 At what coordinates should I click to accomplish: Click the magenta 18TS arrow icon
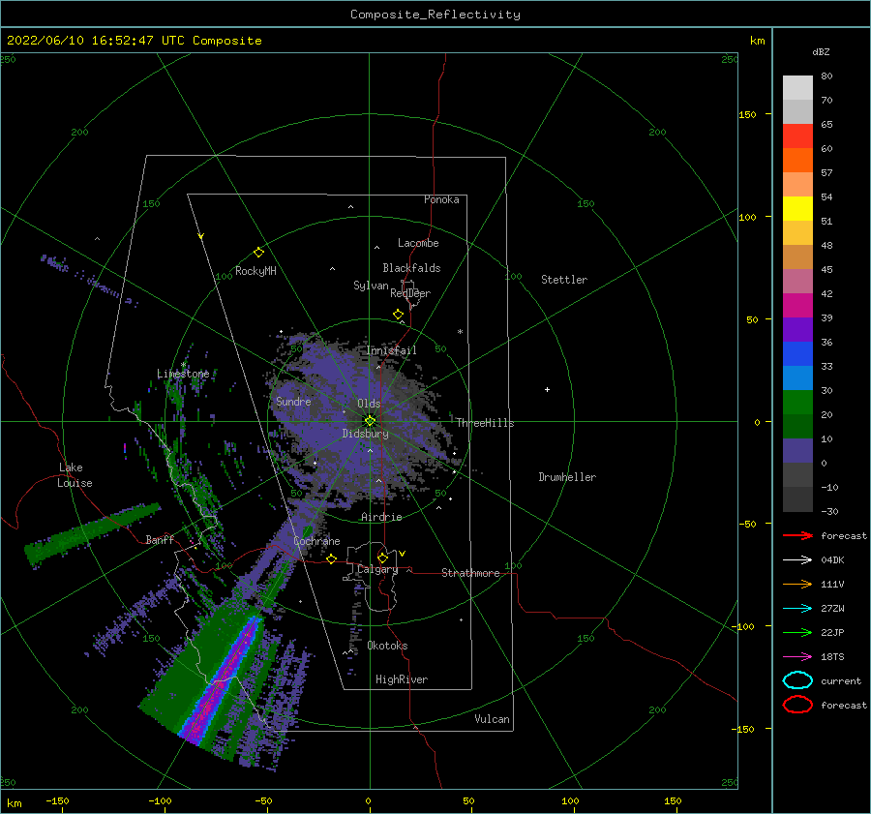coord(797,657)
